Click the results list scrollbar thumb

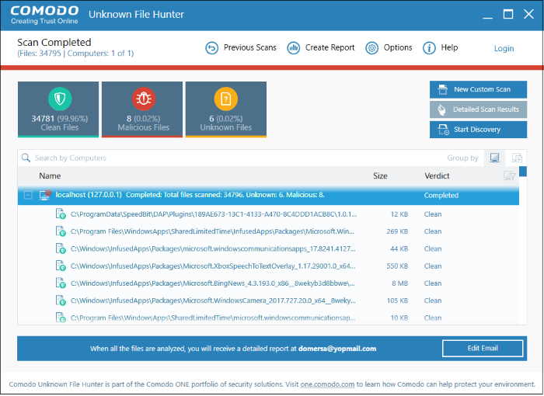click(x=523, y=172)
